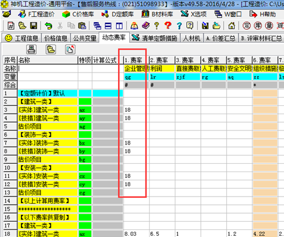Select the zjf variable cell

coord(188,77)
